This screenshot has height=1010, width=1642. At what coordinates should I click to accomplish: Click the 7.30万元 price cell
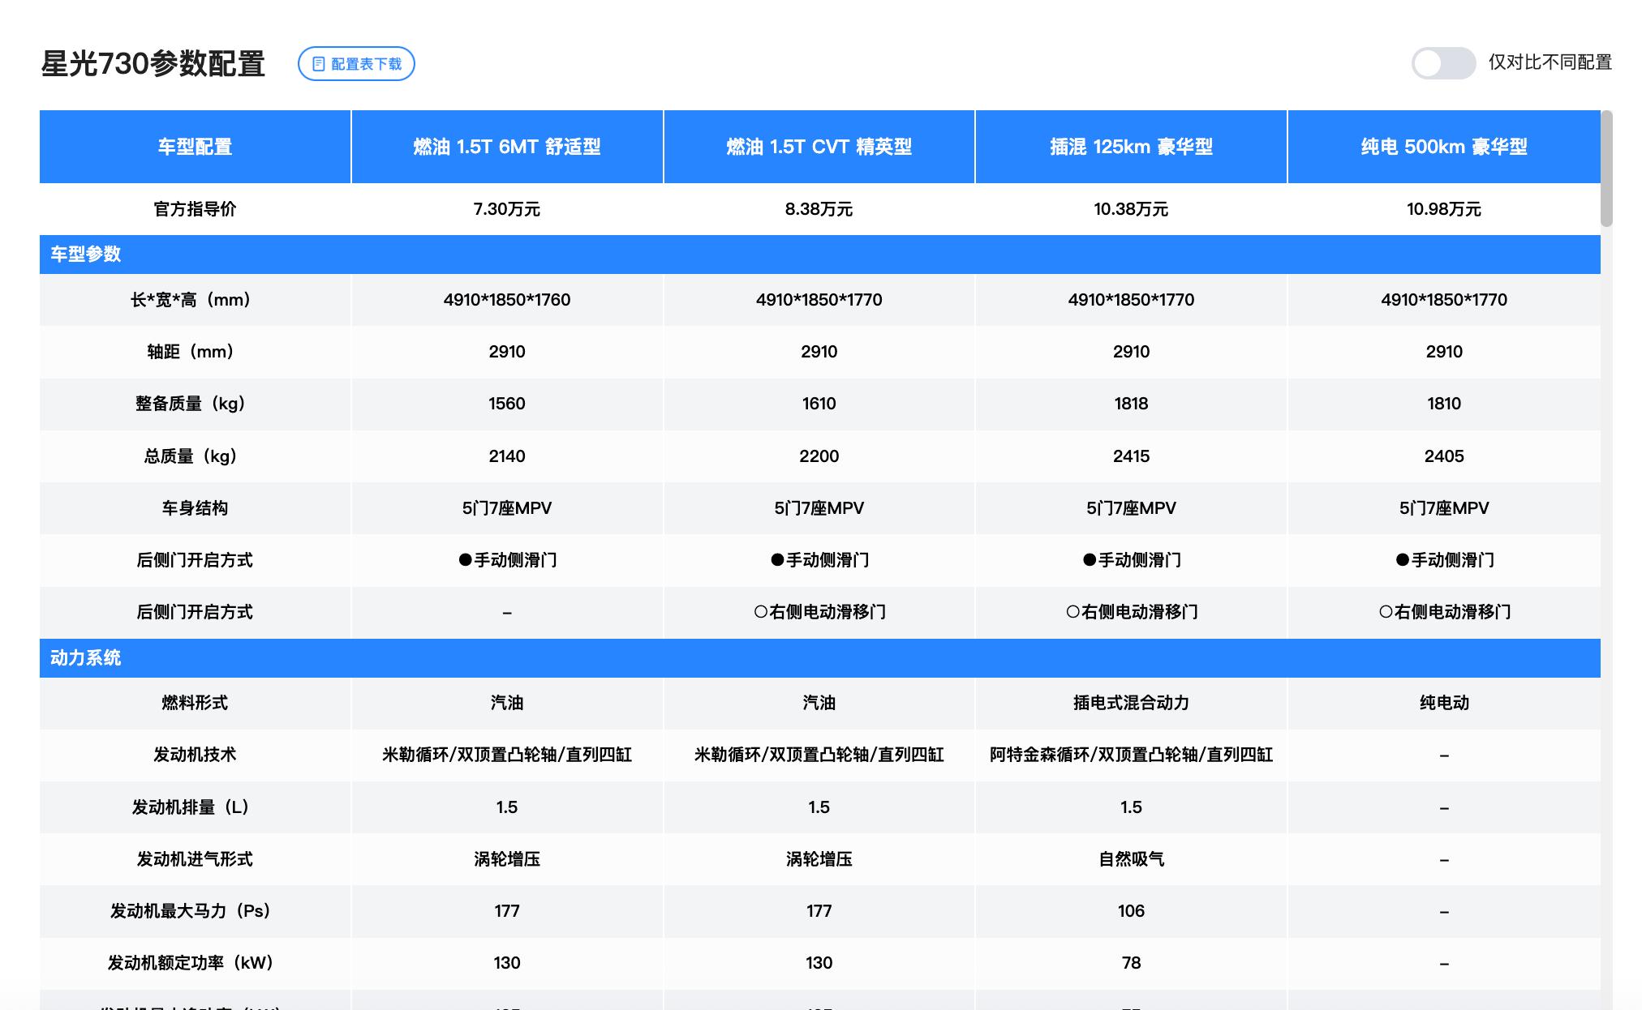point(507,209)
